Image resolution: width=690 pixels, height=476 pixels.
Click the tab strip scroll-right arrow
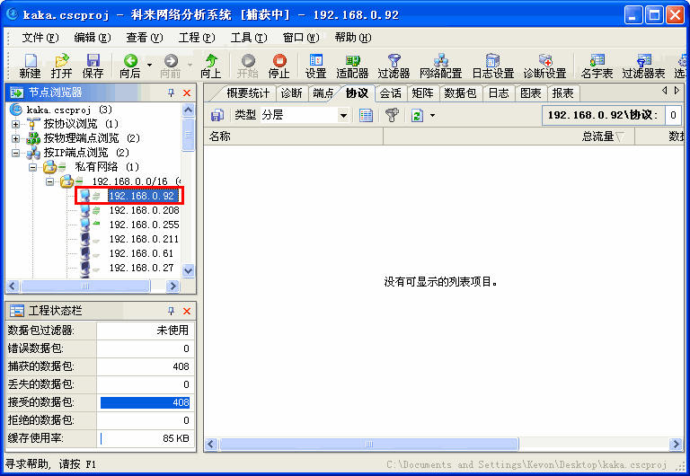coord(677,91)
